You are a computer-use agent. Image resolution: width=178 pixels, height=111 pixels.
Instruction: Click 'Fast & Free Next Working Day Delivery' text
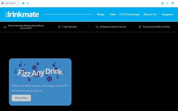point(26,27)
